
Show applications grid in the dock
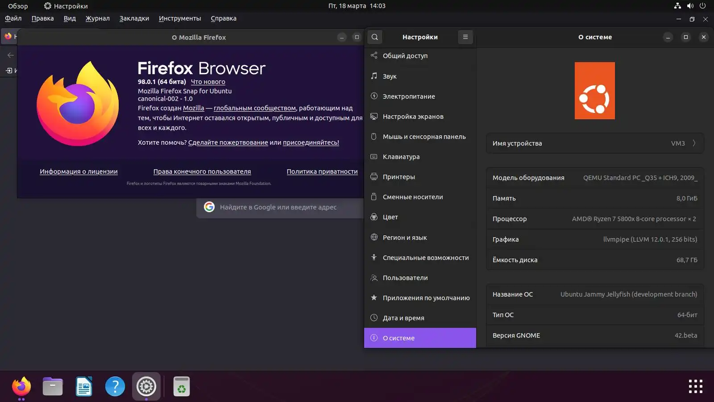(x=696, y=386)
